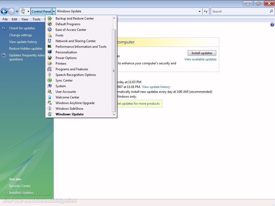Viewport: 275px width, 206px height.
Task: Click the search magnifier icon
Action: pos(271,11)
